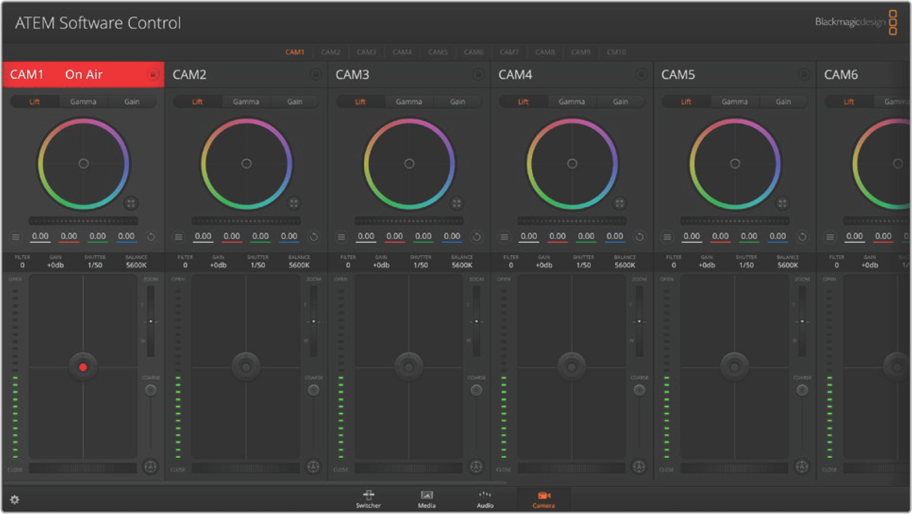This screenshot has height=514, width=912.
Task: Reset CAM4 color values with reset icon
Action: point(639,237)
